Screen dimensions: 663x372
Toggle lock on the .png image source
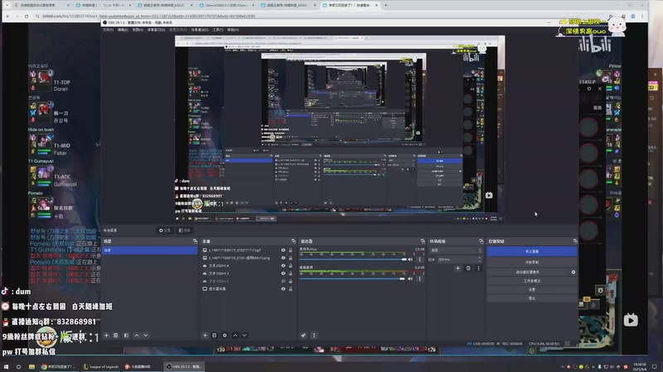pyautogui.click(x=291, y=258)
